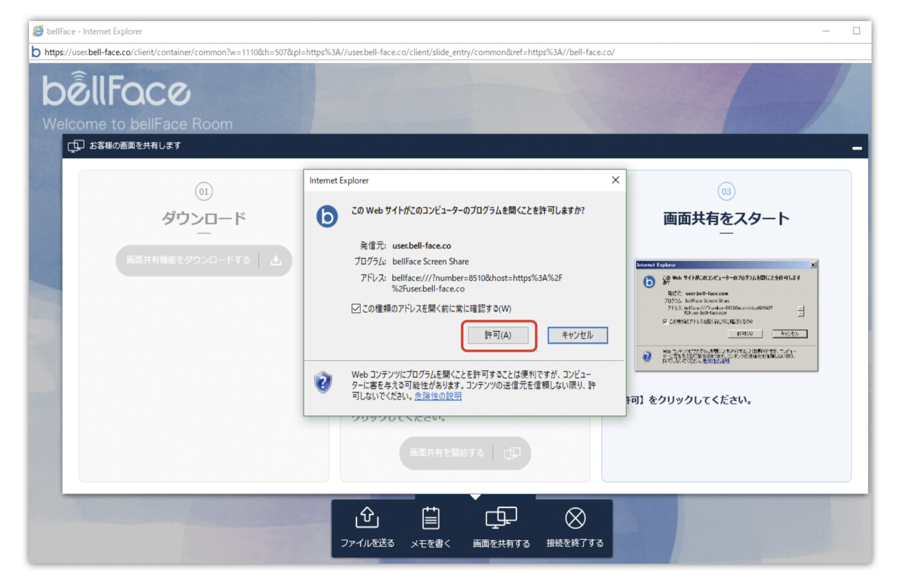Click the step 03 circle number
This screenshot has height=582, width=901.
(726, 192)
